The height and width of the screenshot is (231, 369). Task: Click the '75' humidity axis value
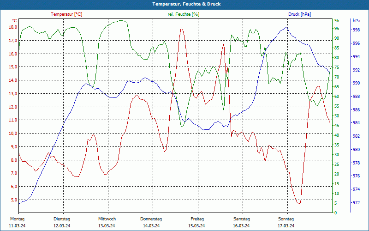337,67
